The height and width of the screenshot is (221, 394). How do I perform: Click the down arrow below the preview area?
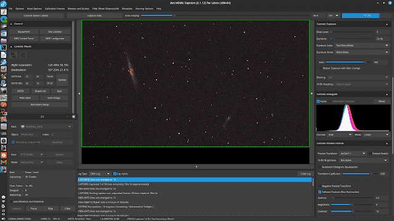(196, 166)
